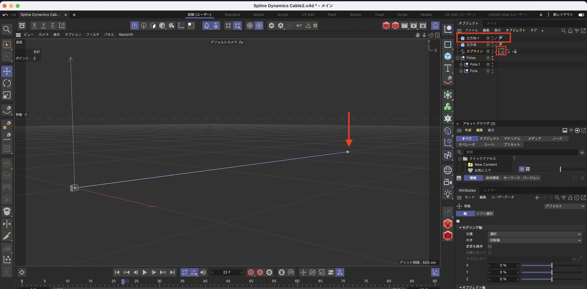Click the Light object icon
The image size is (587, 289).
(x=448, y=194)
